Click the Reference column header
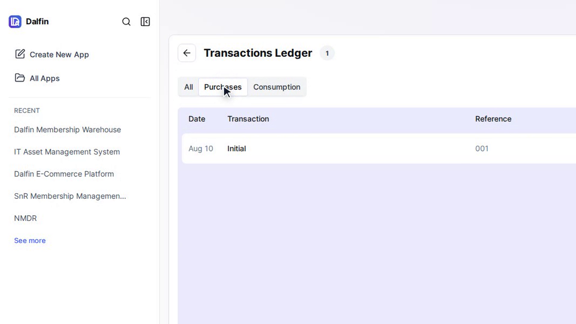The width and height of the screenshot is (576, 324). (493, 119)
